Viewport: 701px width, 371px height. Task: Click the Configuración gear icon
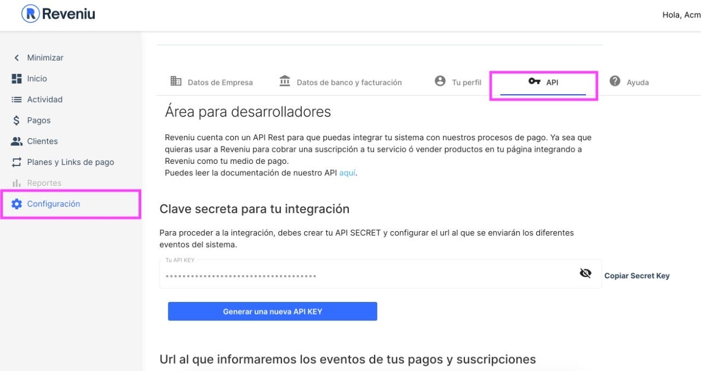coord(16,204)
